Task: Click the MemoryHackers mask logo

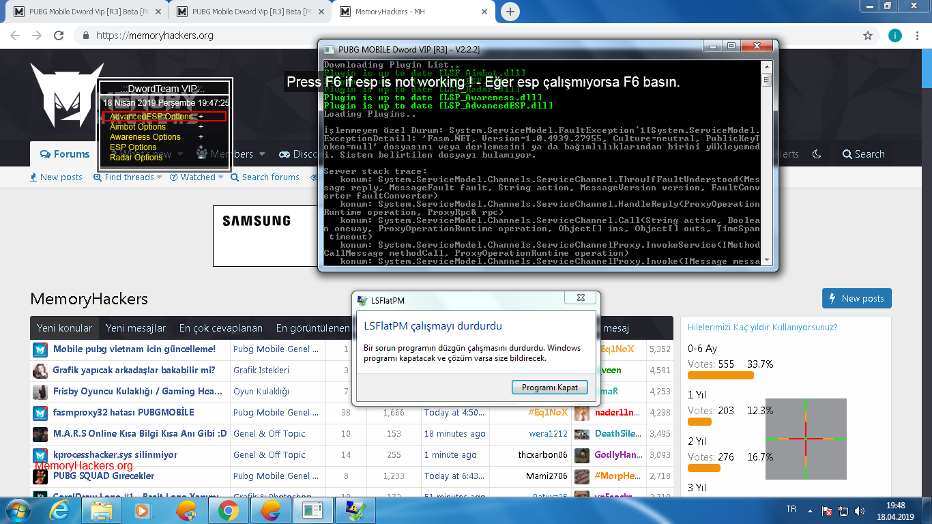Action: pos(66,96)
